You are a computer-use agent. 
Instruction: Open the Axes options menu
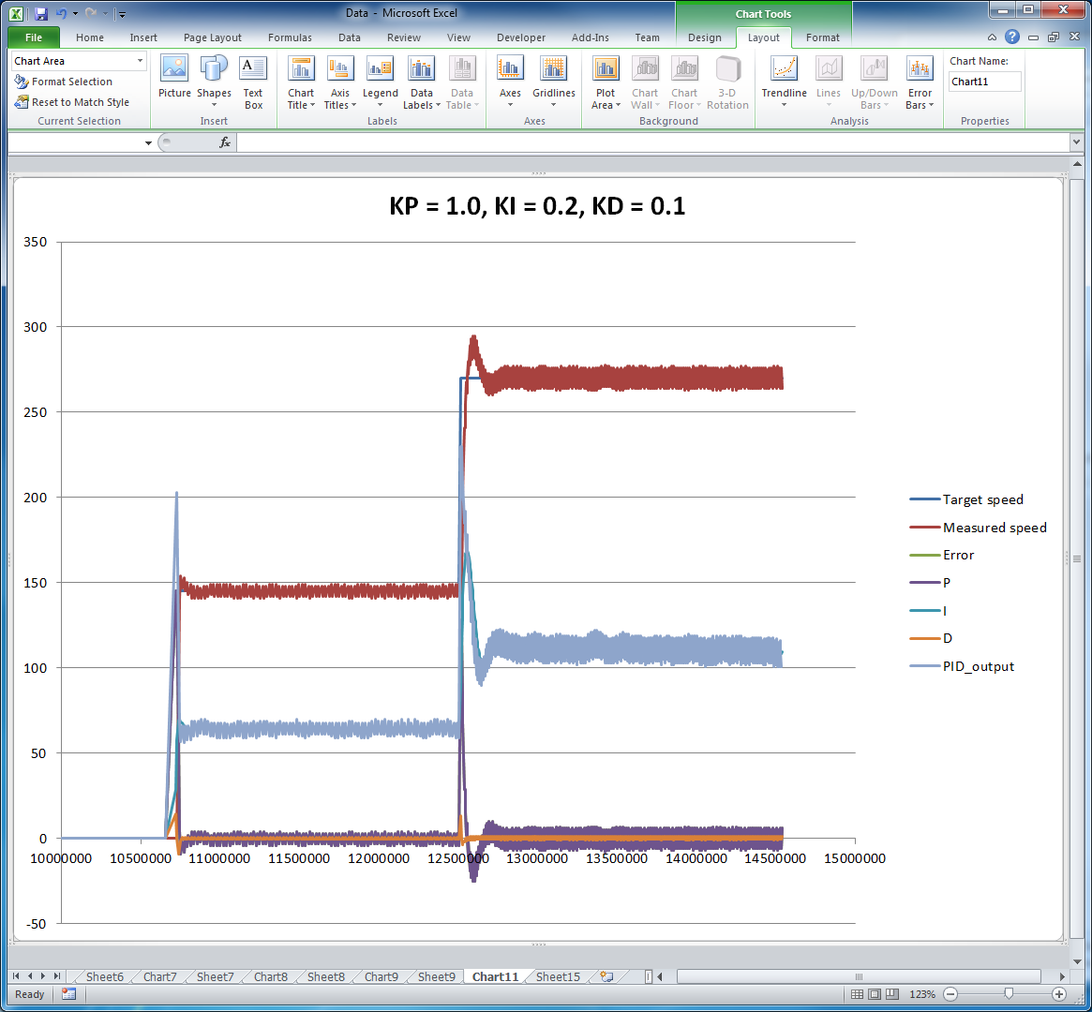click(x=510, y=82)
